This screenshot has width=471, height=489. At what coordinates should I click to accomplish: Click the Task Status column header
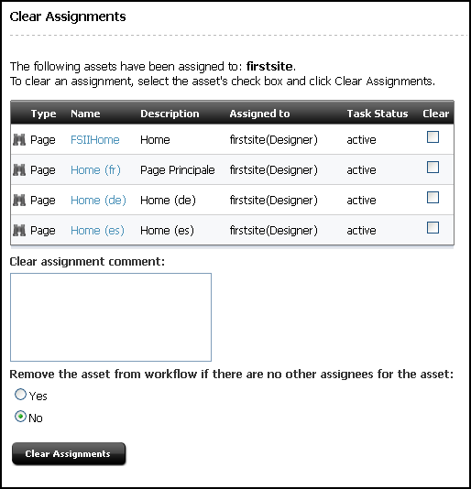click(378, 114)
